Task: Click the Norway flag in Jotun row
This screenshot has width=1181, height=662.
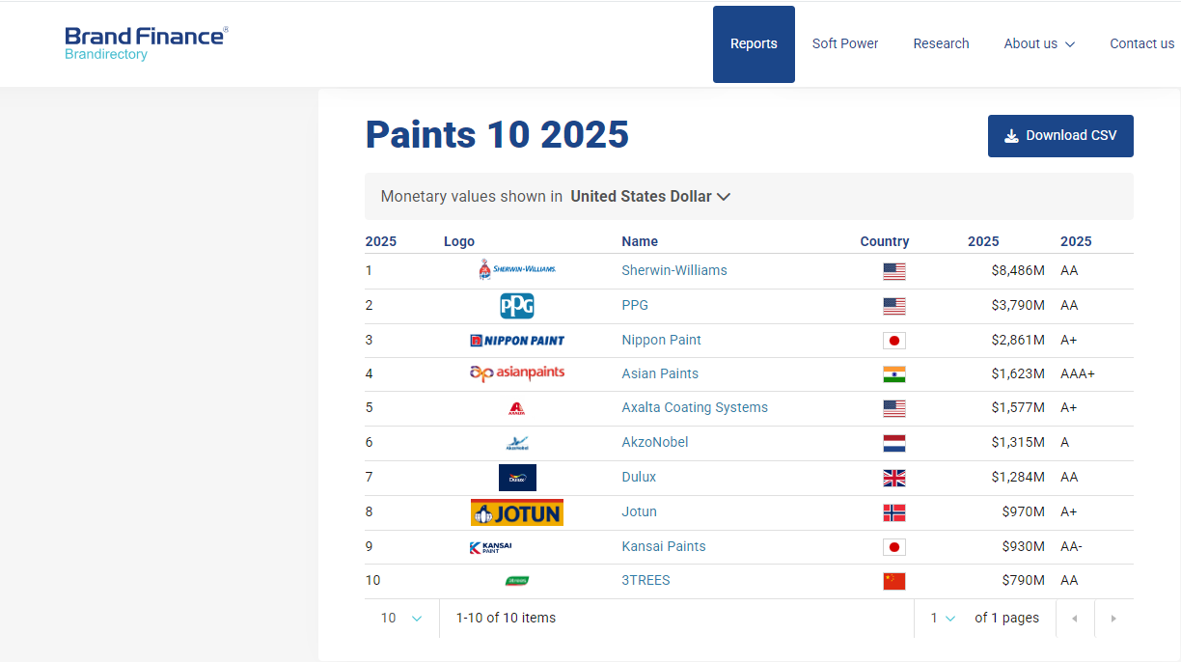Action: tap(894, 512)
